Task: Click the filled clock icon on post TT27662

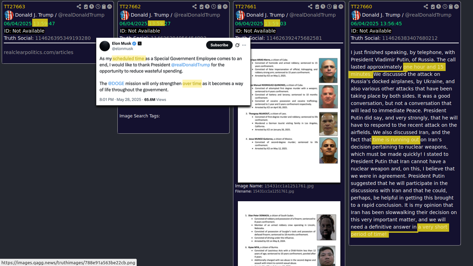Action: (x=207, y=7)
